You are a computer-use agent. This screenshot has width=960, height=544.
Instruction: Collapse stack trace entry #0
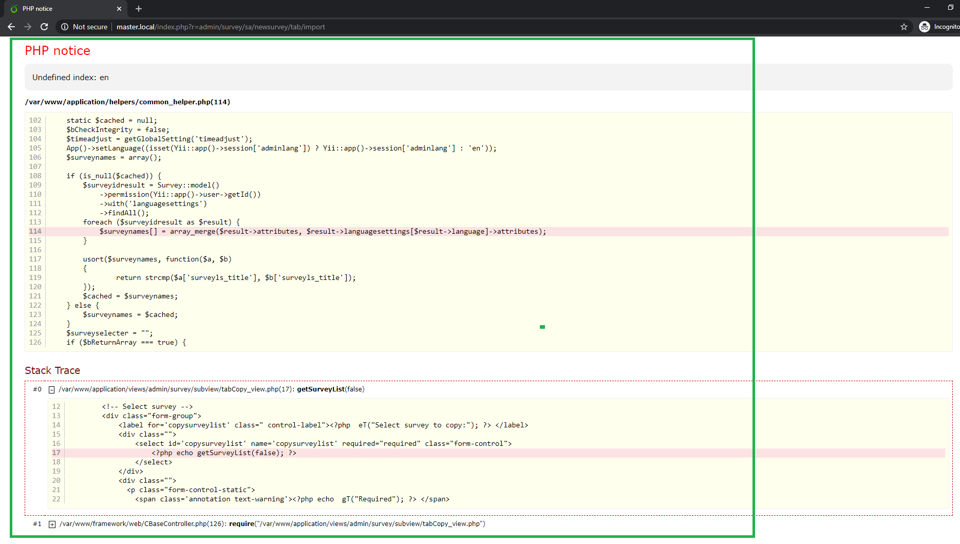(52, 390)
